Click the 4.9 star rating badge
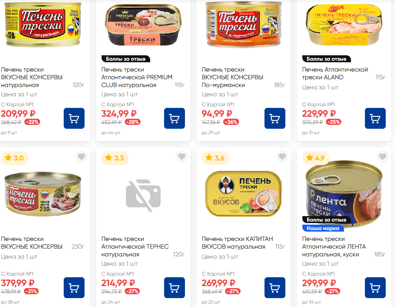 point(316,158)
